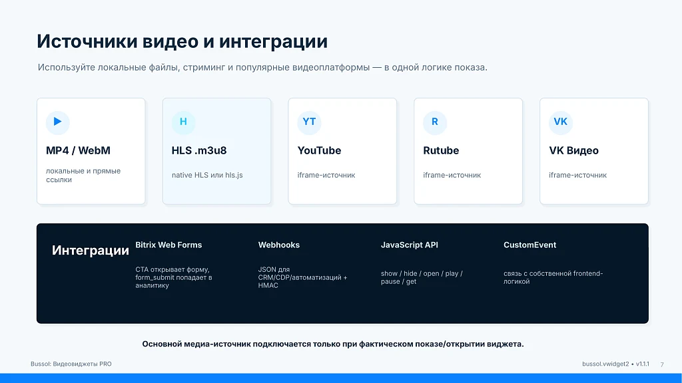The image size is (682, 383).
Task: Click the 'Интеграции' label in dark panel
Action: [91, 251]
